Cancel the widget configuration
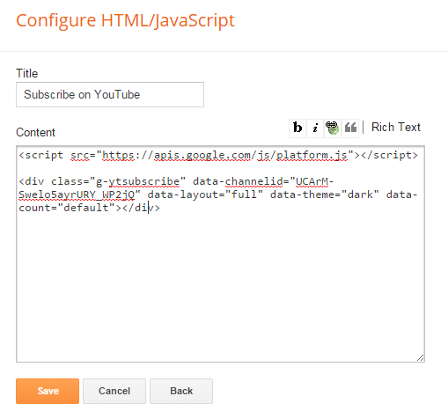Image resolution: width=448 pixels, height=411 pixels. pos(114,391)
